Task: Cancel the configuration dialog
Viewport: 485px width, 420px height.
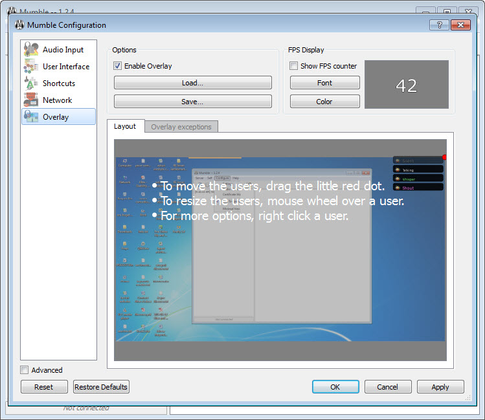Action: (x=388, y=387)
